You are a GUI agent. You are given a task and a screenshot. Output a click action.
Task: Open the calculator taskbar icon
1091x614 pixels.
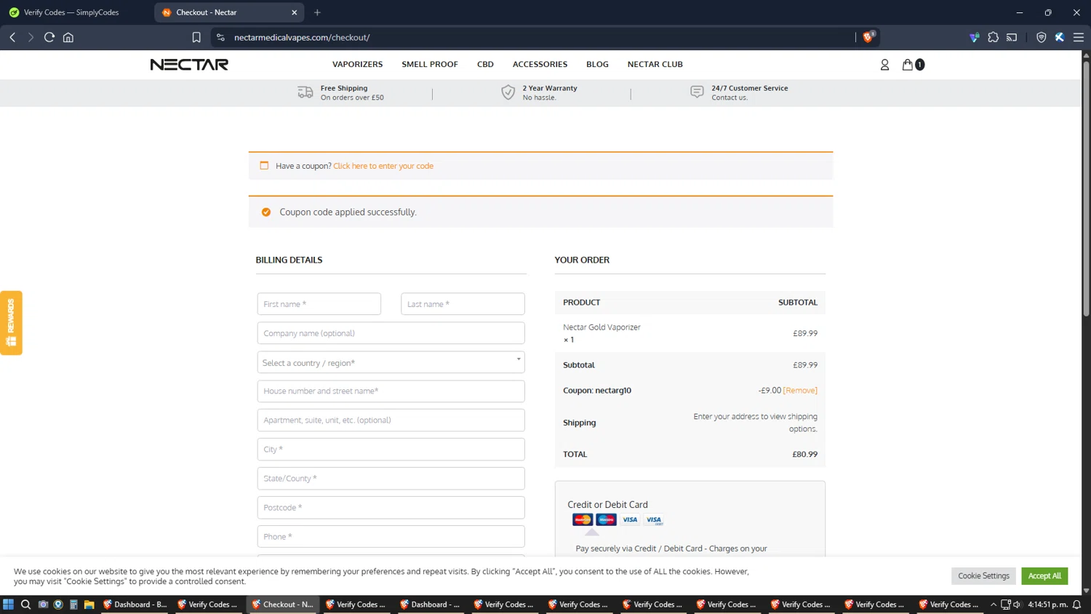pos(73,605)
